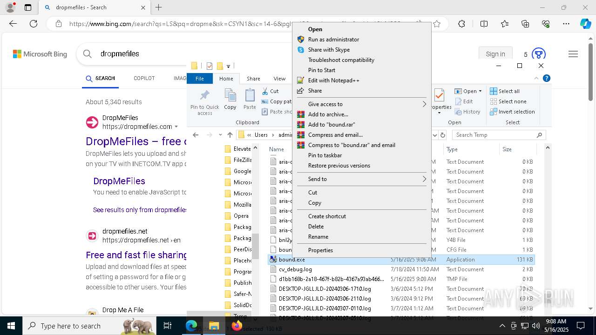This screenshot has height=335, width=596.
Task: Switch to the View ribbon tab
Action: point(279,79)
